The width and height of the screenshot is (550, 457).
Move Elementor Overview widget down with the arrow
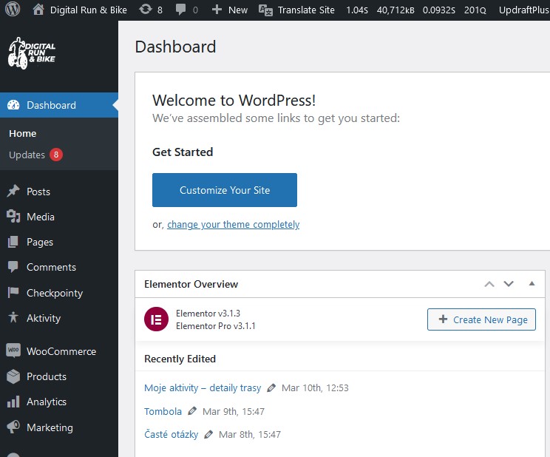pyautogui.click(x=509, y=284)
